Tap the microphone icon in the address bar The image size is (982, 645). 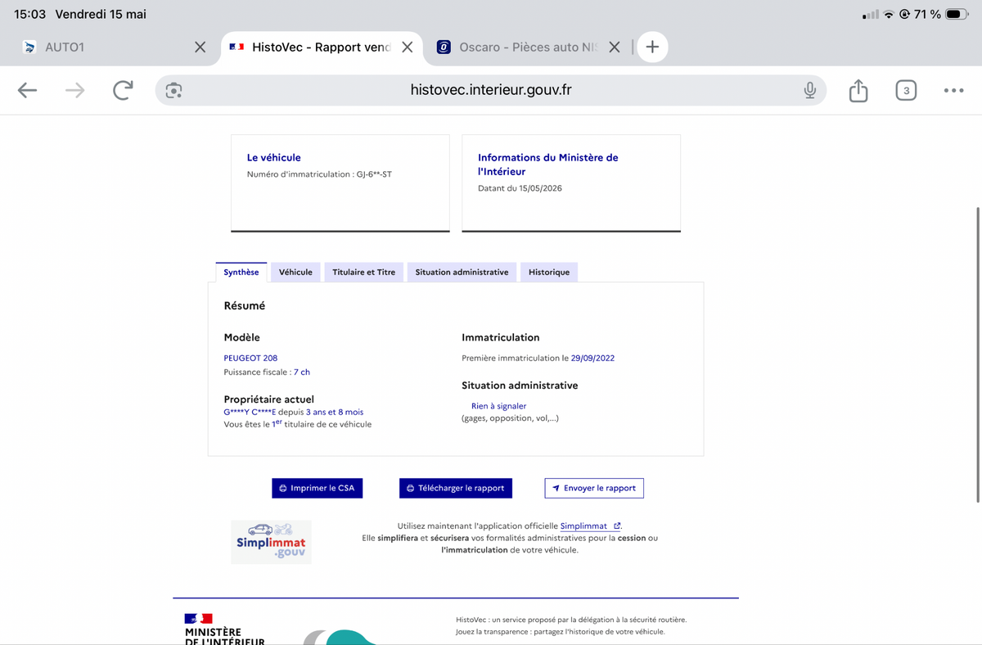point(809,90)
